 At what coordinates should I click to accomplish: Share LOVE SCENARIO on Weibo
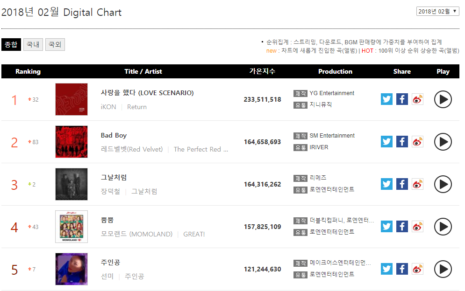tap(417, 99)
